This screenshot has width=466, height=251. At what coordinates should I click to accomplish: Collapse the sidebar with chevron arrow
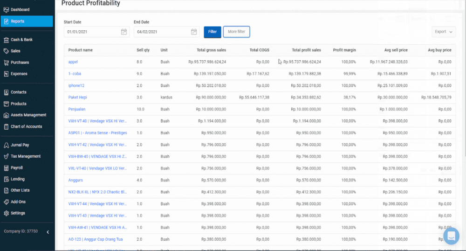pyautogui.click(x=48, y=232)
